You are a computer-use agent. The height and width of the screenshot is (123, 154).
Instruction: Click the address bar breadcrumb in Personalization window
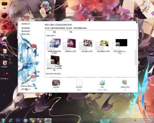pyautogui.click(x=64, y=19)
